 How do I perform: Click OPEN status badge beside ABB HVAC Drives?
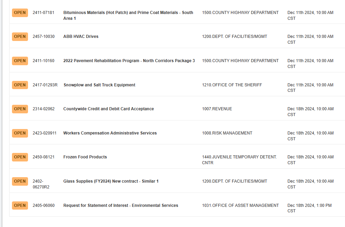point(20,37)
